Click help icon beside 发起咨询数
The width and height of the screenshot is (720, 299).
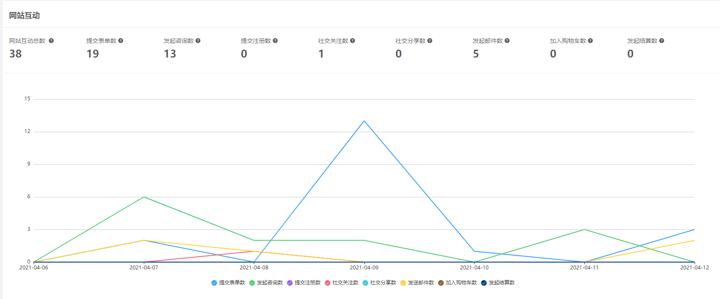coord(198,41)
